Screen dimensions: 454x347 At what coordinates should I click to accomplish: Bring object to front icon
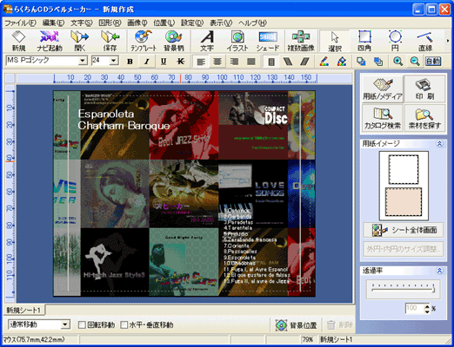pyautogui.click(x=361, y=62)
